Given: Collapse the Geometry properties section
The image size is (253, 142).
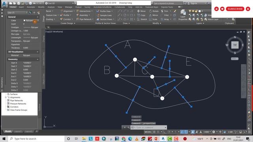Looking at the screenshot, I should pyautogui.click(x=38, y=59).
